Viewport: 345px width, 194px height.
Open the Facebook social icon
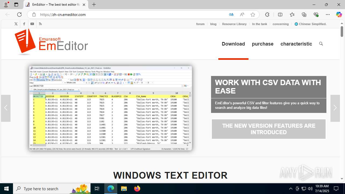[x=24, y=24]
